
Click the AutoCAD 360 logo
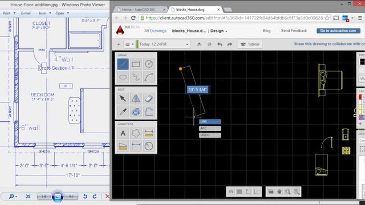coord(120,30)
